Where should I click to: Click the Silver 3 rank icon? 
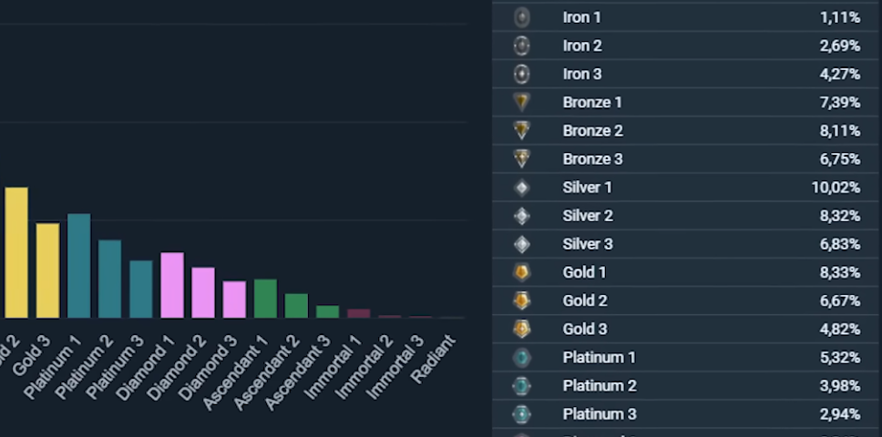coord(522,244)
